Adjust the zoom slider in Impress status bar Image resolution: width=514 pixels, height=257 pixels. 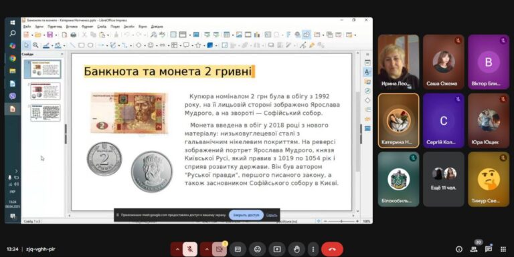(341, 222)
